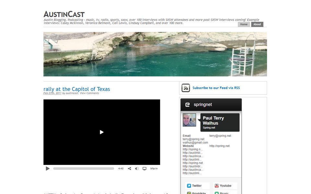Open Brightkite via its icon

(189, 192)
